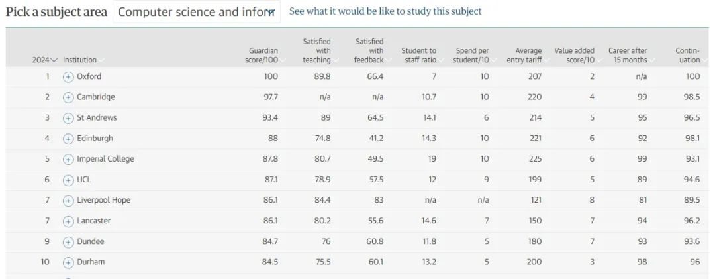Expand Cambridge details with plus icon
This screenshot has height=279, width=715.
coord(68,97)
